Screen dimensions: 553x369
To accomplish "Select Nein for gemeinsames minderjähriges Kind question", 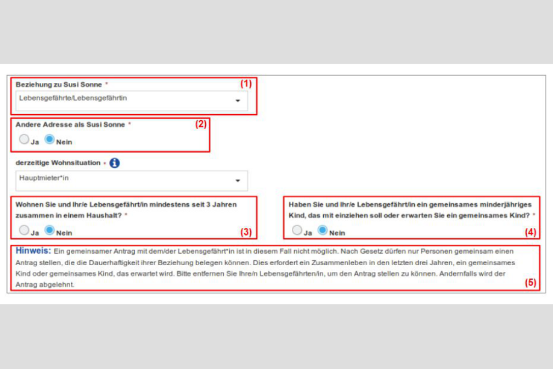I will click(x=323, y=230).
